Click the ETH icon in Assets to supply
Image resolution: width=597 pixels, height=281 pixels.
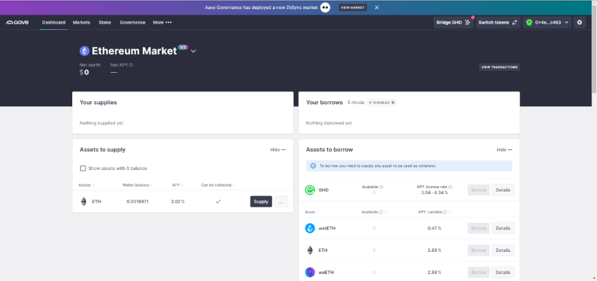coord(83,201)
